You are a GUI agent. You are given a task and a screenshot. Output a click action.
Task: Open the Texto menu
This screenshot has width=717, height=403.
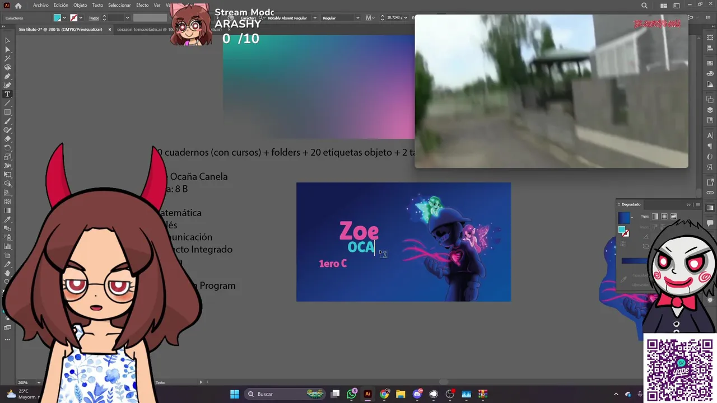coord(97,5)
